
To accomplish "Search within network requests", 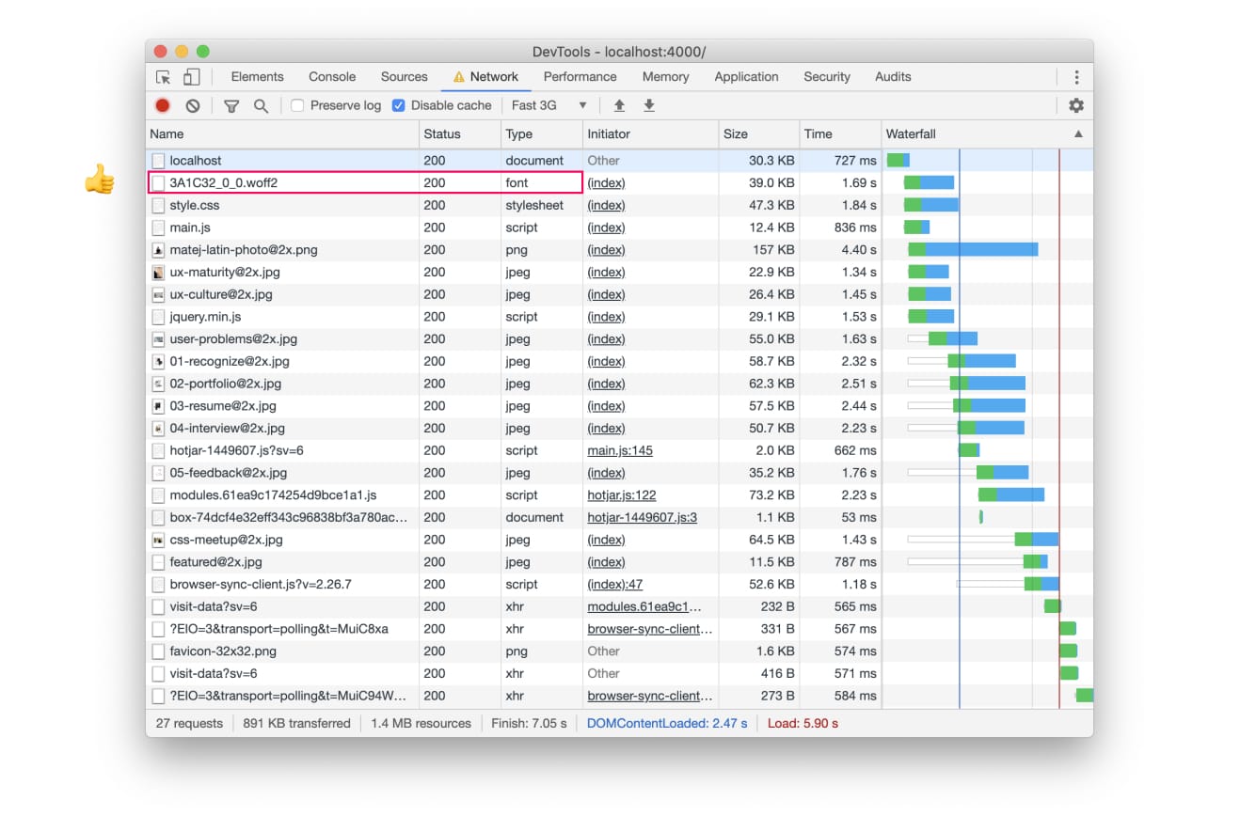I will pyautogui.click(x=262, y=105).
